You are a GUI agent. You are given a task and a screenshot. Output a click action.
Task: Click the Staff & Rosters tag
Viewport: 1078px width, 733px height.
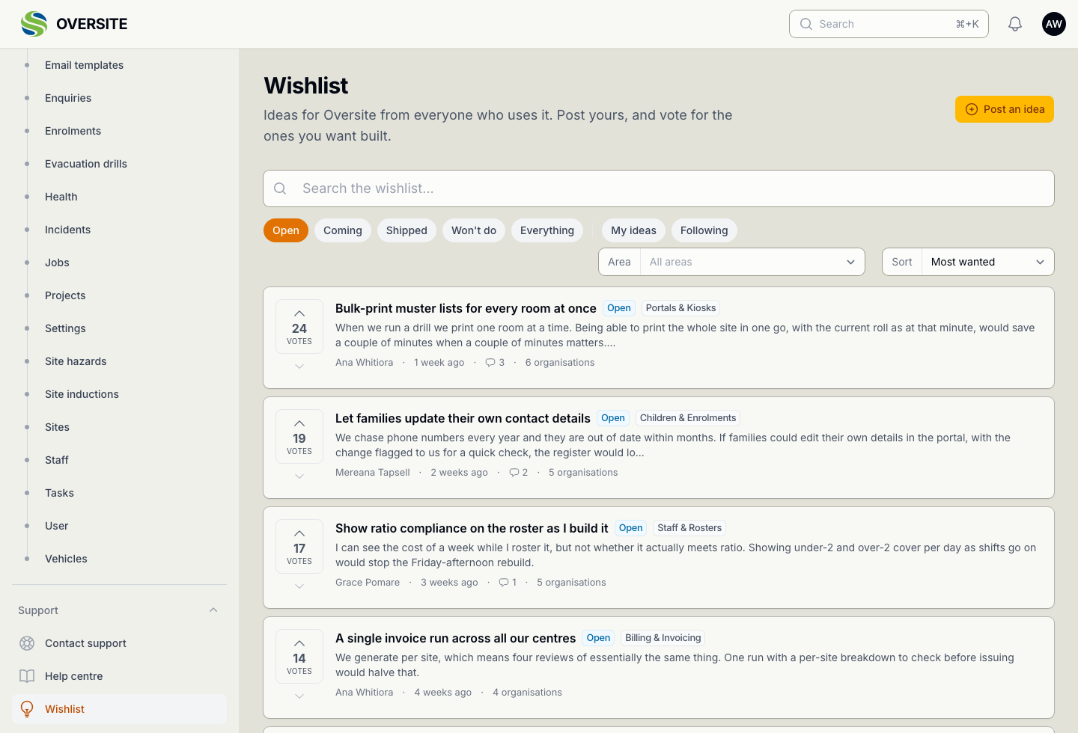689,528
